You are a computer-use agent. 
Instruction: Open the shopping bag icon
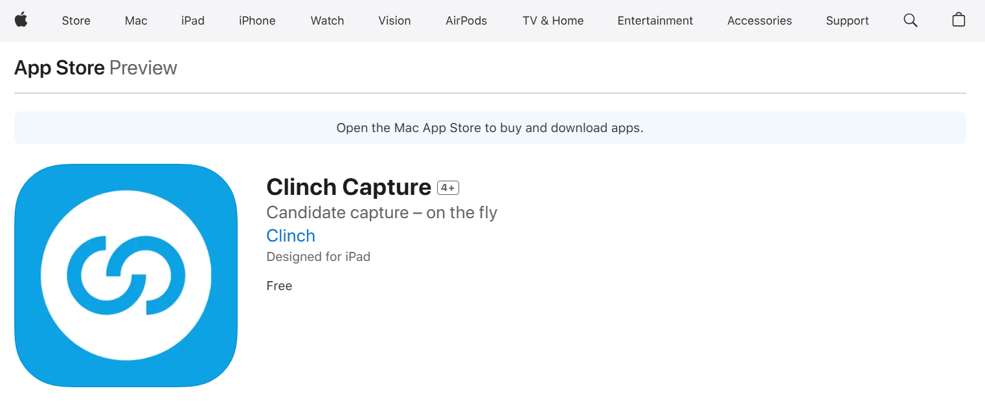958,20
